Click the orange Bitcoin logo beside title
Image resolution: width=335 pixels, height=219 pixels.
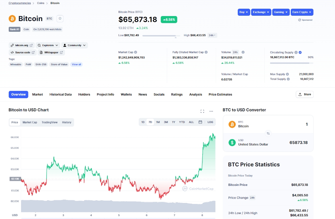tap(12, 18)
